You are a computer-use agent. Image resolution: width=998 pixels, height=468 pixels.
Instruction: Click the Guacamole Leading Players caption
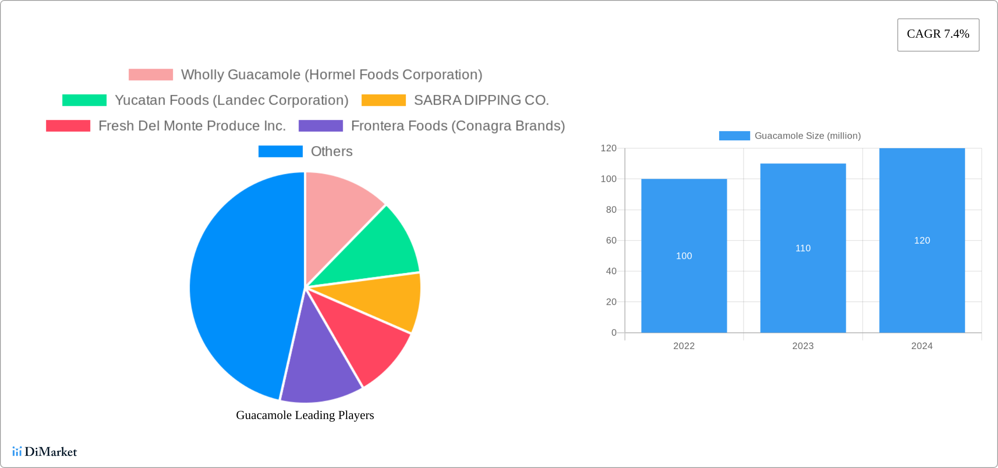[x=305, y=415]
